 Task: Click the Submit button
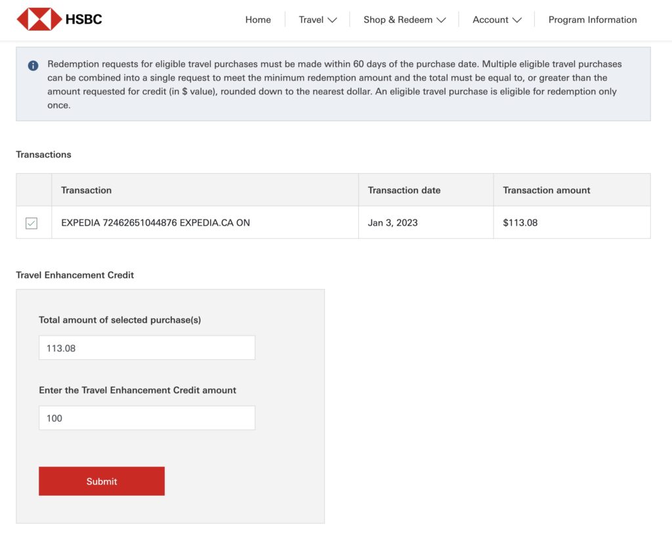pyautogui.click(x=102, y=481)
